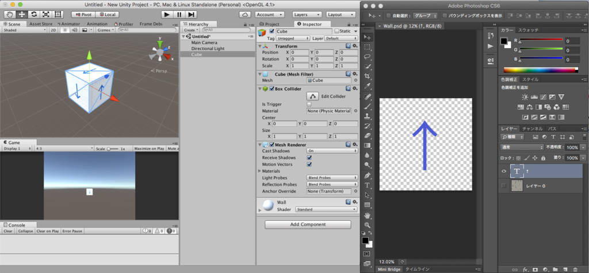Switch to スウォッチ tab in Photoshop
Screen dimensions: 589x273
click(x=529, y=30)
